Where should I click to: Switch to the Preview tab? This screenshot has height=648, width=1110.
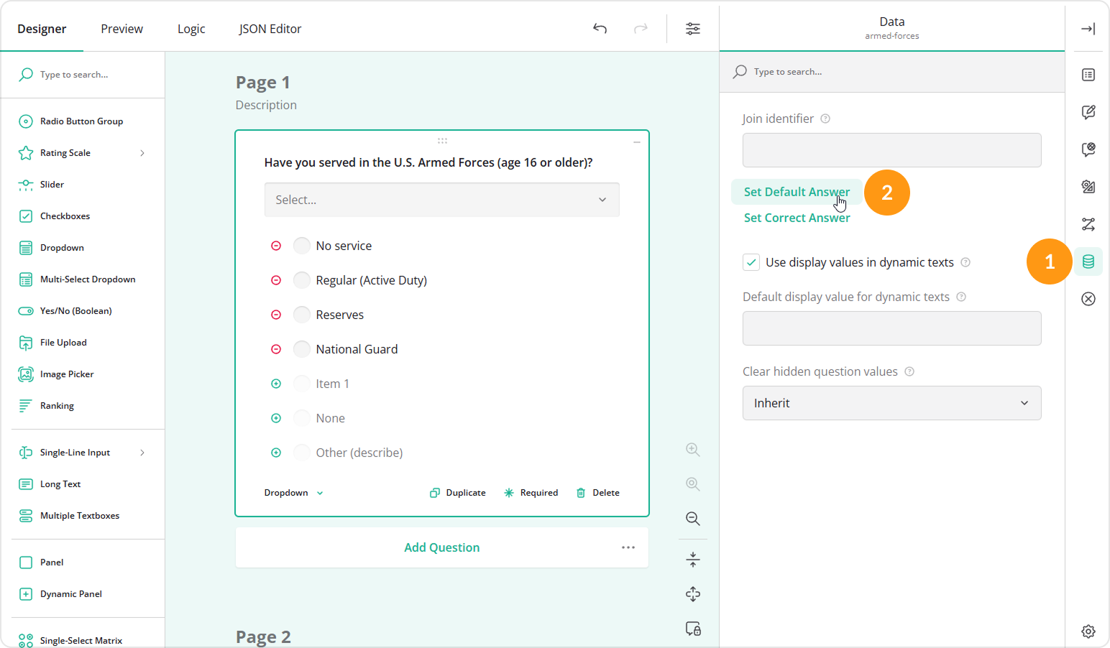pyautogui.click(x=121, y=29)
